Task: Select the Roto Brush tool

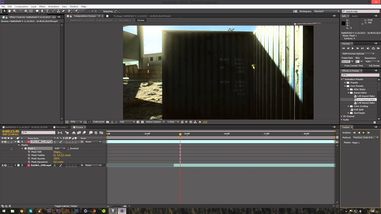Action: tap(70, 11)
